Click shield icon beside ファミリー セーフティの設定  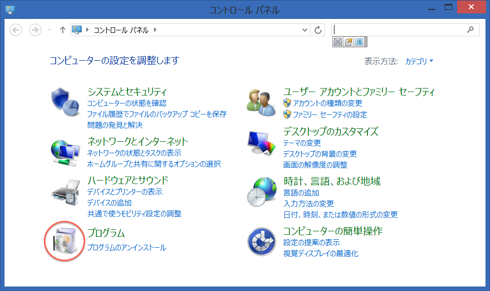tap(287, 114)
